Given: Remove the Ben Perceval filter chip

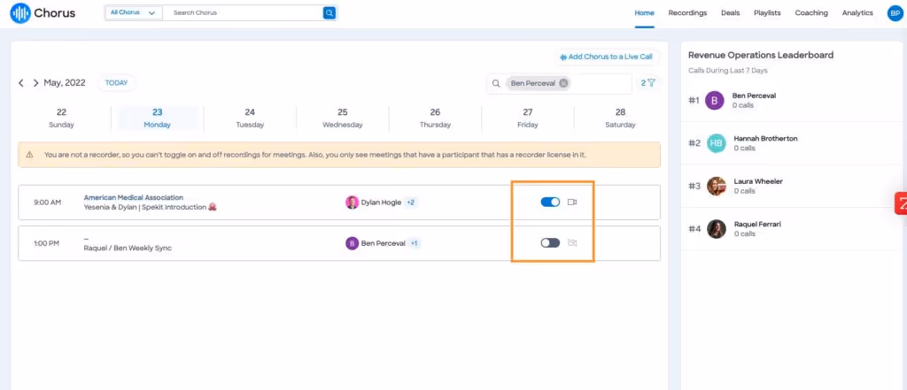Looking at the screenshot, I should pyautogui.click(x=563, y=83).
